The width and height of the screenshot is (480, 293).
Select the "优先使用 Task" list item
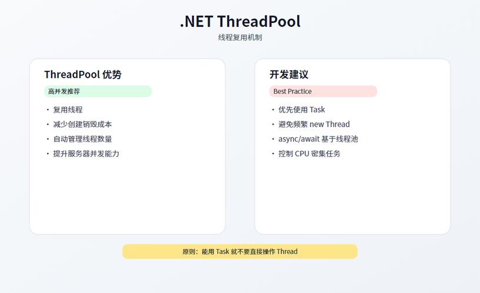click(301, 110)
